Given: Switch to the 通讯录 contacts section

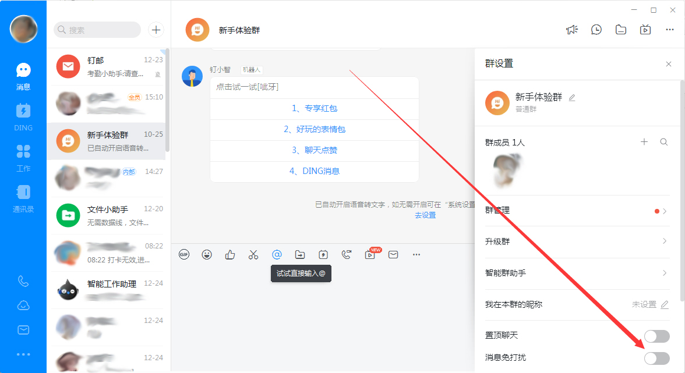Looking at the screenshot, I should (23, 197).
